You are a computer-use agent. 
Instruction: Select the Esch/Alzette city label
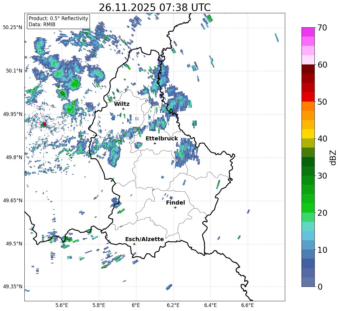[x=144, y=239]
